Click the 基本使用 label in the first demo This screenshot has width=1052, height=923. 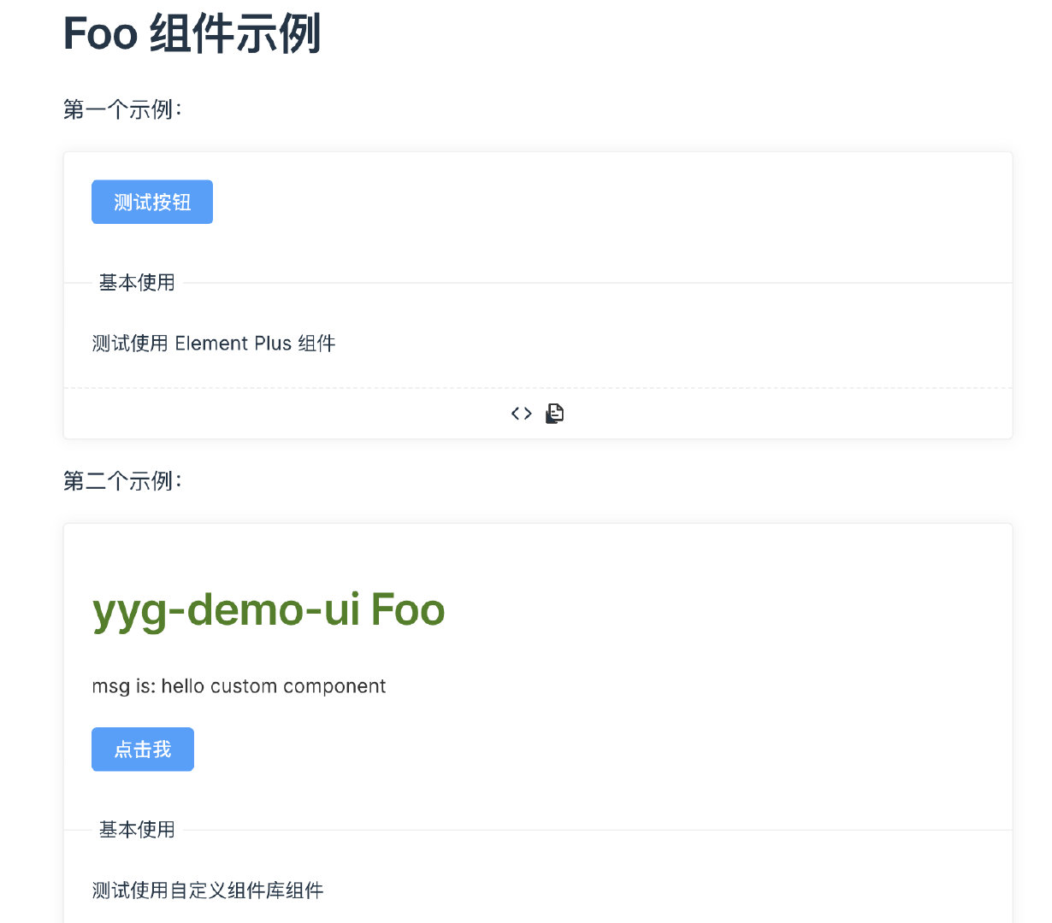point(137,283)
